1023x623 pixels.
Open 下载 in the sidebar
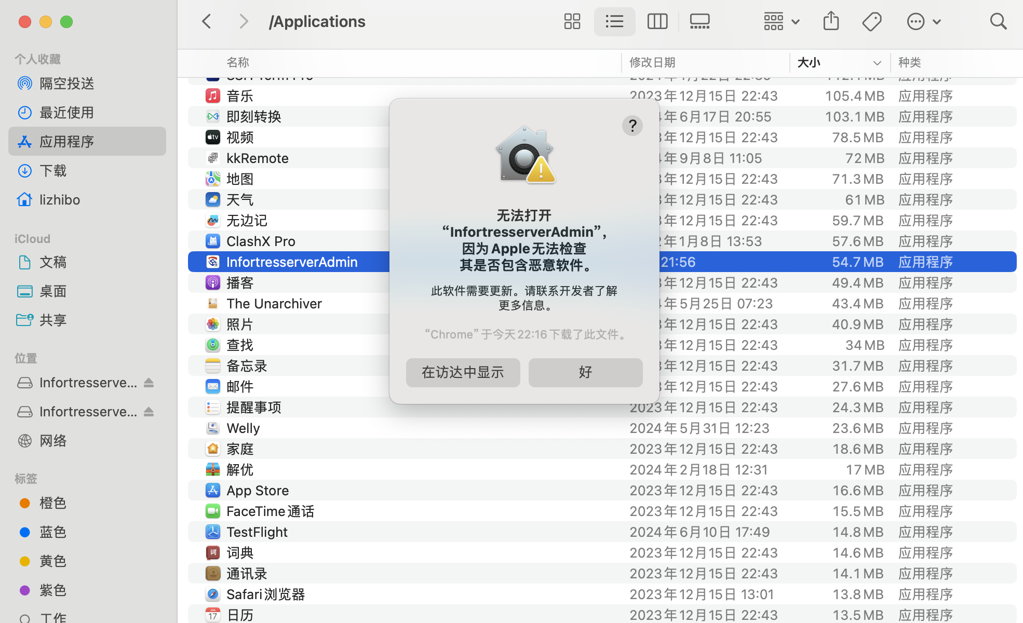pos(53,171)
